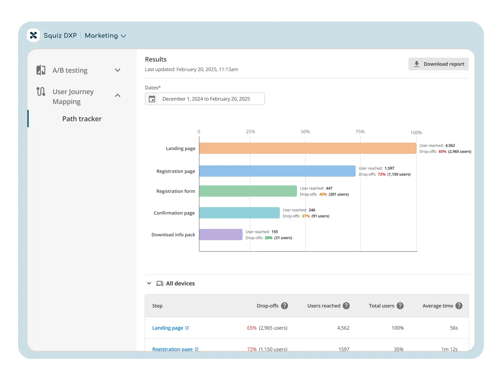Viewport: 502px width, 388px height.
Task: Click the A/B testing sidebar icon
Action: pyautogui.click(x=41, y=70)
